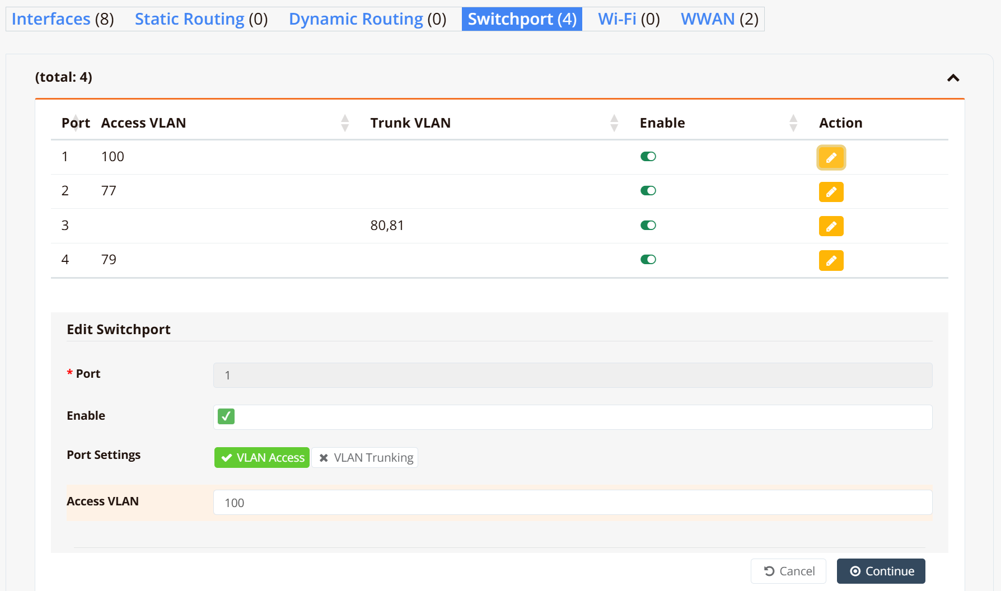Viewport: 1001px width, 591px height.
Task: Uncheck the Enable checkbox in Edit Switchport
Action: tap(226, 416)
